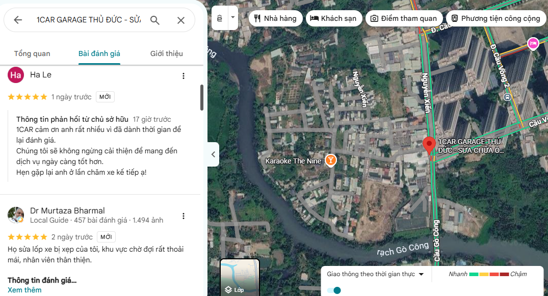Switch to the Tổng quan tab

[x=32, y=53]
